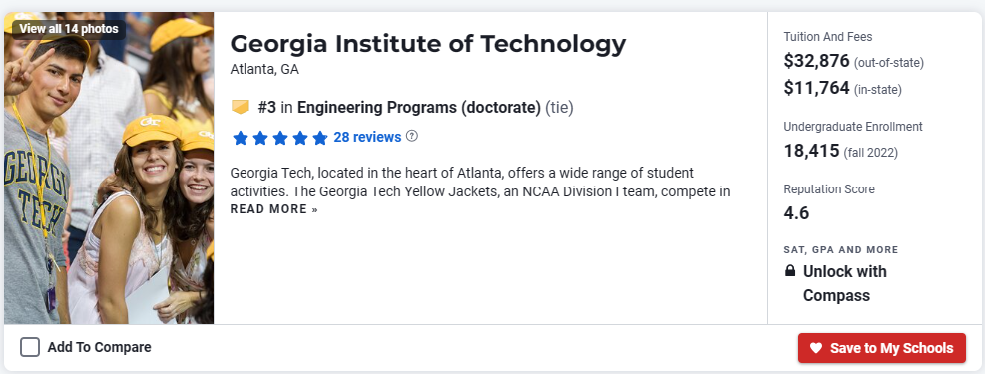Image resolution: width=985 pixels, height=374 pixels.
Task: Click the Reputation Score value 4.6
Action: pyautogui.click(x=796, y=213)
